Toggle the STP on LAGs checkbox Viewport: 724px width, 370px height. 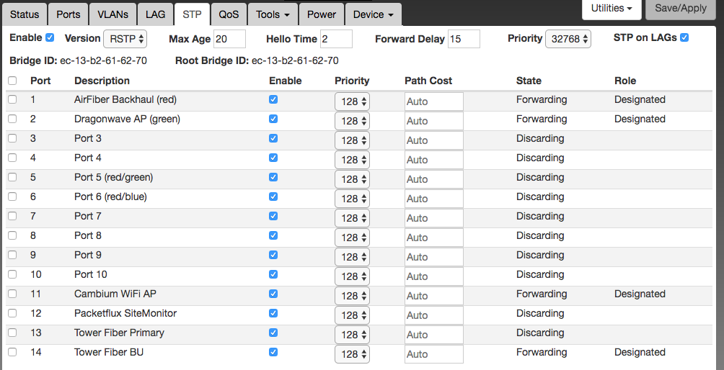[684, 37]
